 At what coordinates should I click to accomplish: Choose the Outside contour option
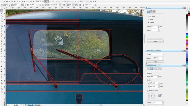(x=149, y=22)
